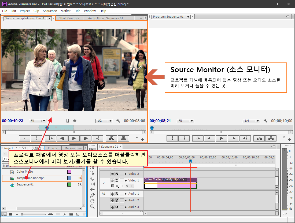Switch Project panel to List view
The width and height of the screenshot is (295, 223).
(4, 214)
